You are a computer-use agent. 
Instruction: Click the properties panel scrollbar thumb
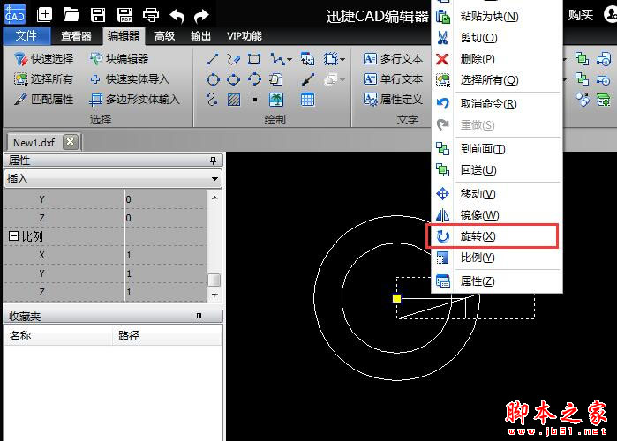click(214, 280)
